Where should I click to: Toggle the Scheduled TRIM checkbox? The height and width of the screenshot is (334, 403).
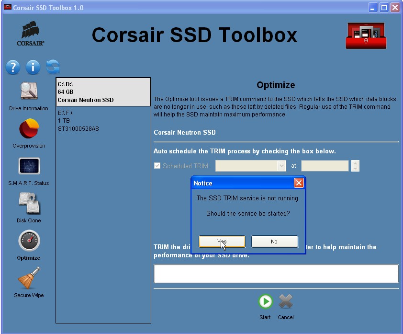(x=157, y=165)
